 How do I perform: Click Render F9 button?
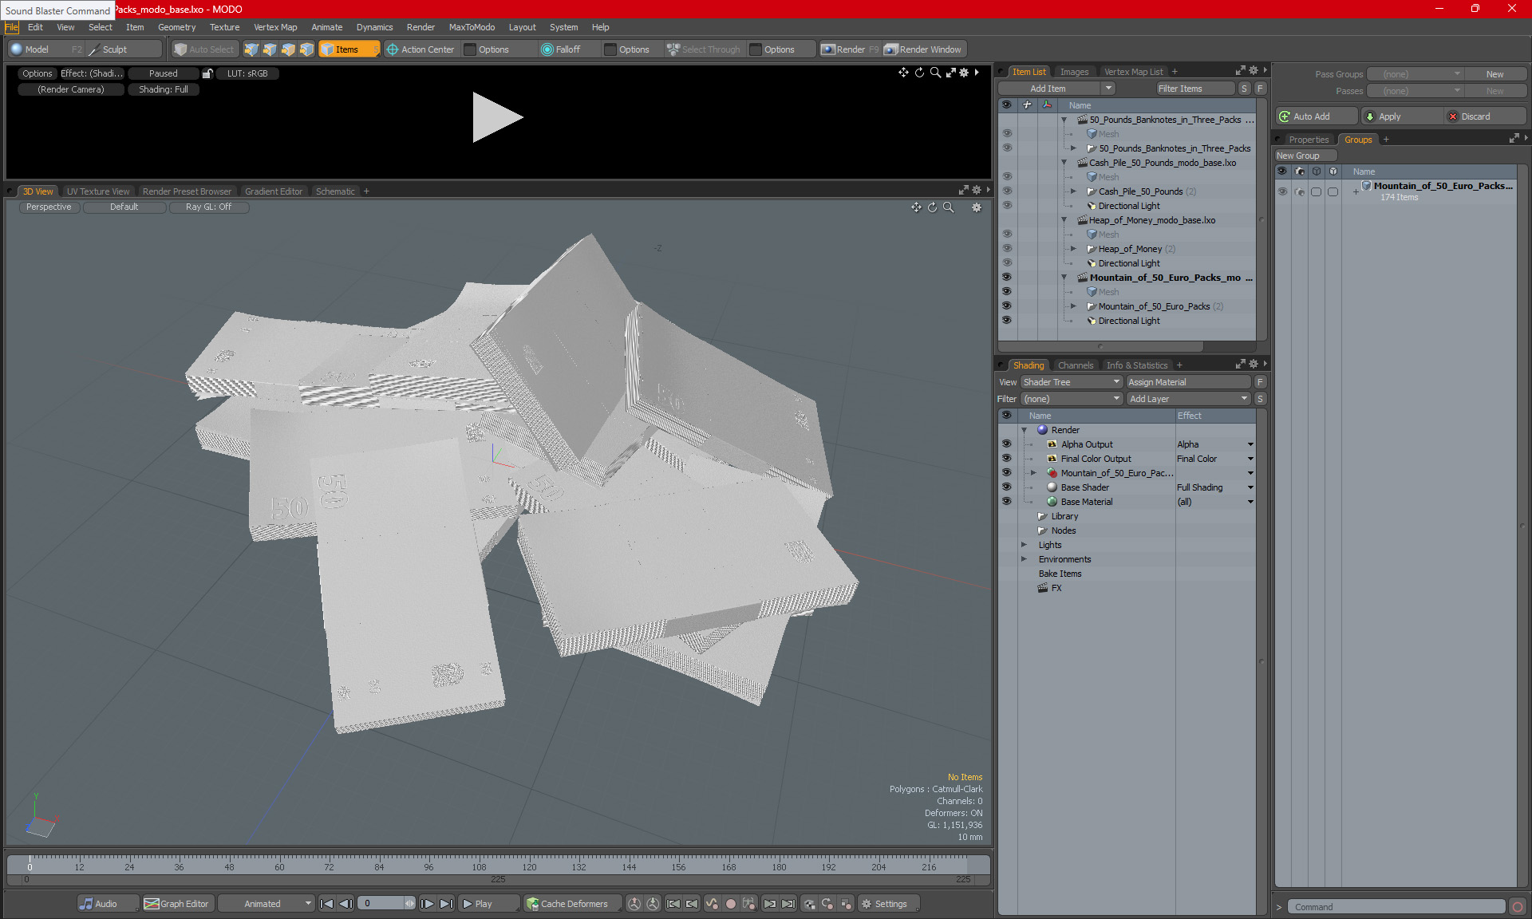[x=851, y=49]
